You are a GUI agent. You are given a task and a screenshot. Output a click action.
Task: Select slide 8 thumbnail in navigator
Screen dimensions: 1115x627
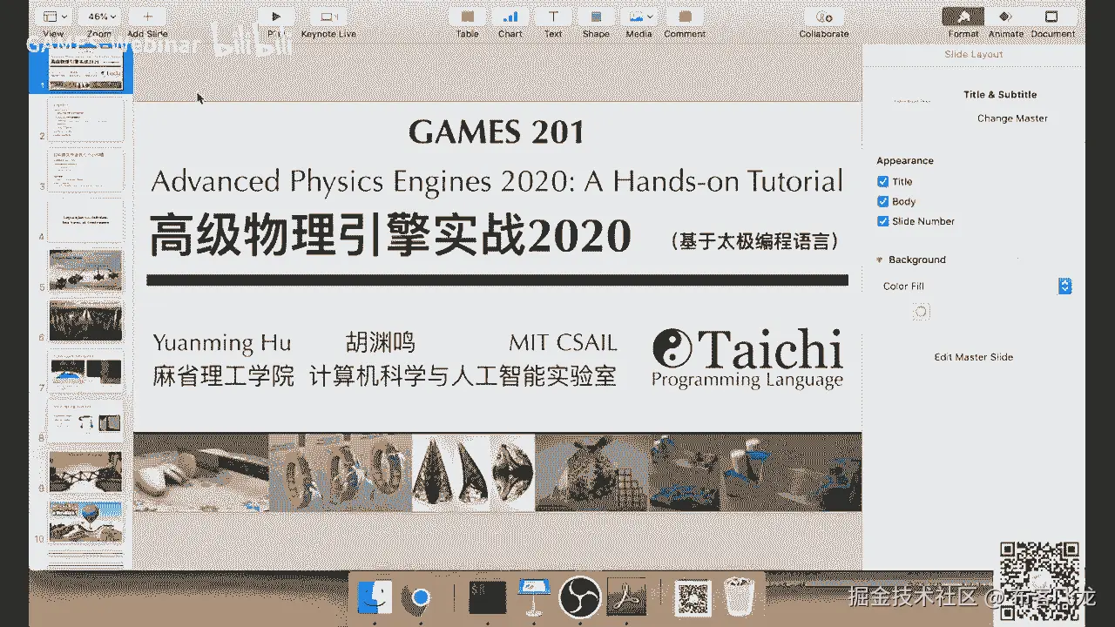pyautogui.click(x=84, y=421)
